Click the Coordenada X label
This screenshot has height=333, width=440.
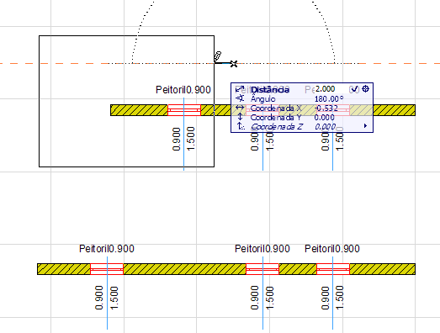(x=276, y=108)
